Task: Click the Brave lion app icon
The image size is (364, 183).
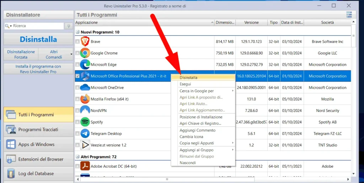Action: [85, 42]
